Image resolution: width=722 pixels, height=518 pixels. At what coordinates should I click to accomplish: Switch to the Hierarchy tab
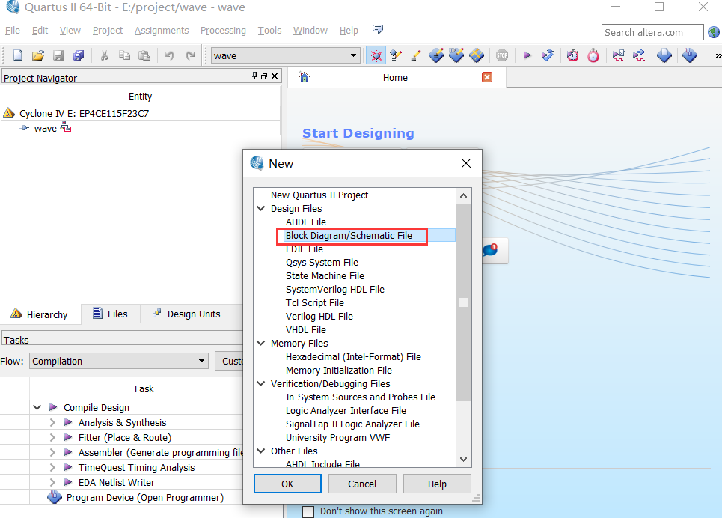pos(40,314)
